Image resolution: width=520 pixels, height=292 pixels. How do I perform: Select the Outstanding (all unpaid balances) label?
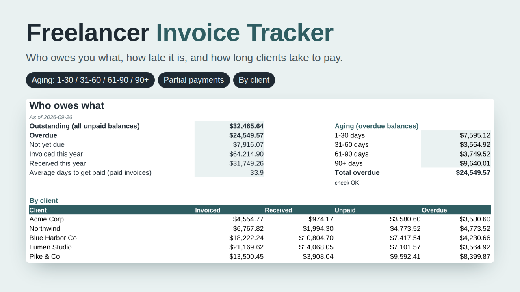tap(84, 126)
